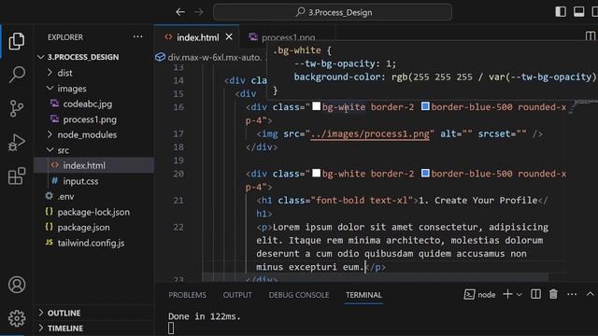Maximize the panel with the chevron up

click(x=590, y=294)
